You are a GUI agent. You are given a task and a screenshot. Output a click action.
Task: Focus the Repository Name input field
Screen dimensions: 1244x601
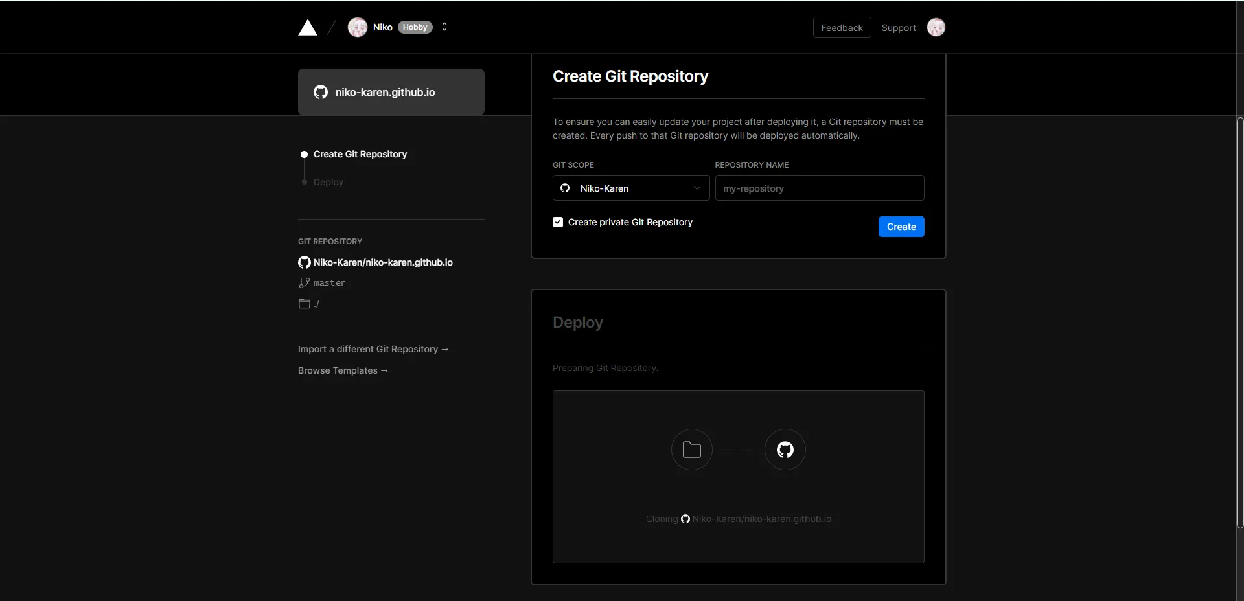[820, 188]
